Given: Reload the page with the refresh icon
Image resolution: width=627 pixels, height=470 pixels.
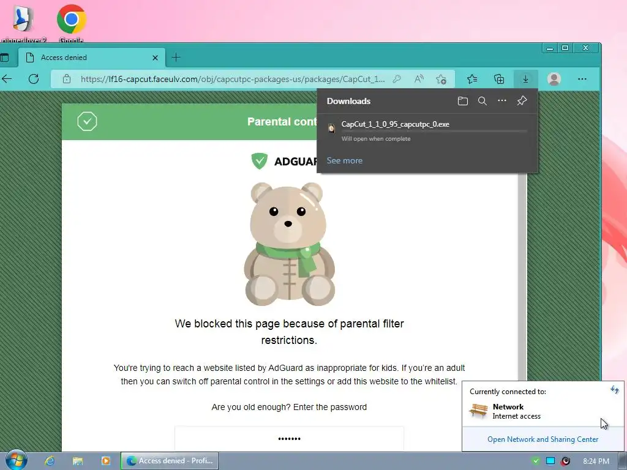Looking at the screenshot, I should (34, 79).
